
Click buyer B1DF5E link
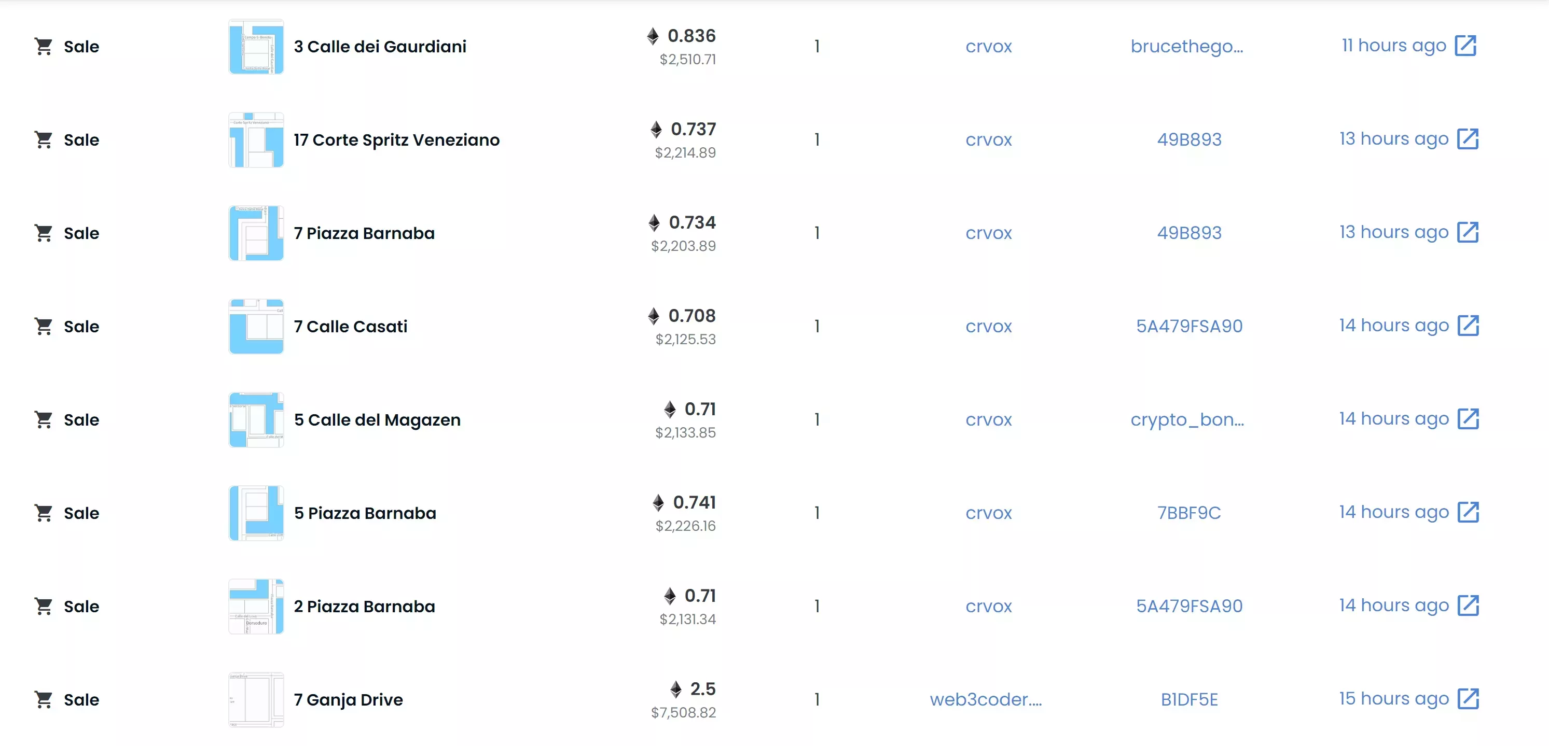(1189, 700)
